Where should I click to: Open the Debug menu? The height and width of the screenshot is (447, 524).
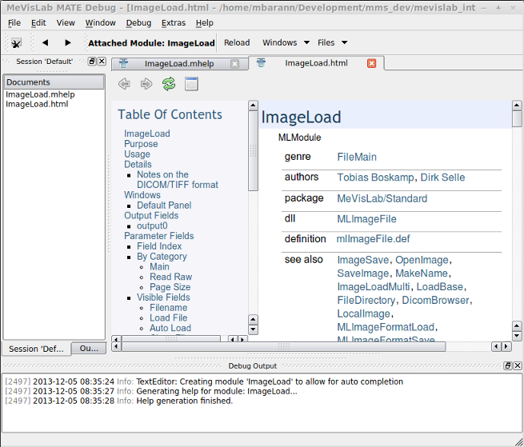(138, 23)
